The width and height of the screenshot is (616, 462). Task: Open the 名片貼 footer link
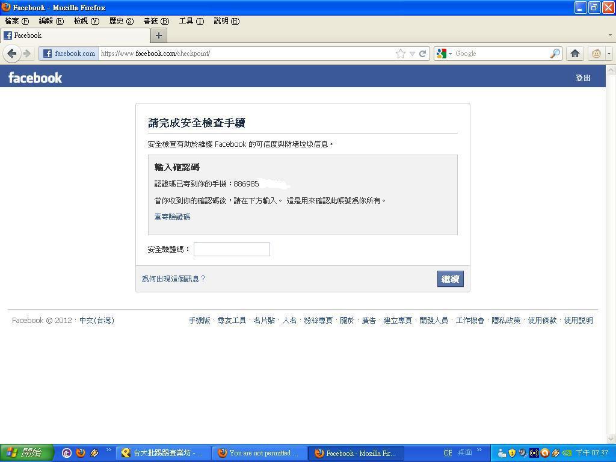(x=264, y=320)
